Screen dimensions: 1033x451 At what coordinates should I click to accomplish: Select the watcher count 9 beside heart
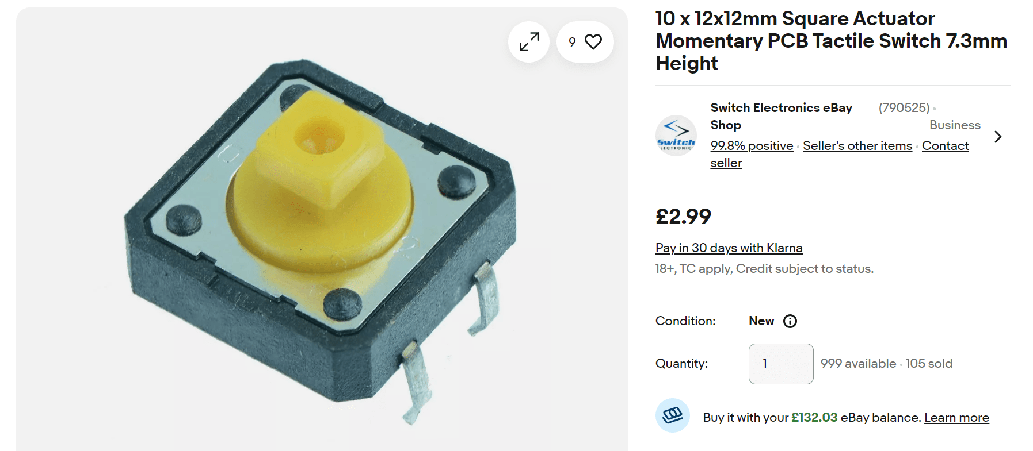[572, 42]
